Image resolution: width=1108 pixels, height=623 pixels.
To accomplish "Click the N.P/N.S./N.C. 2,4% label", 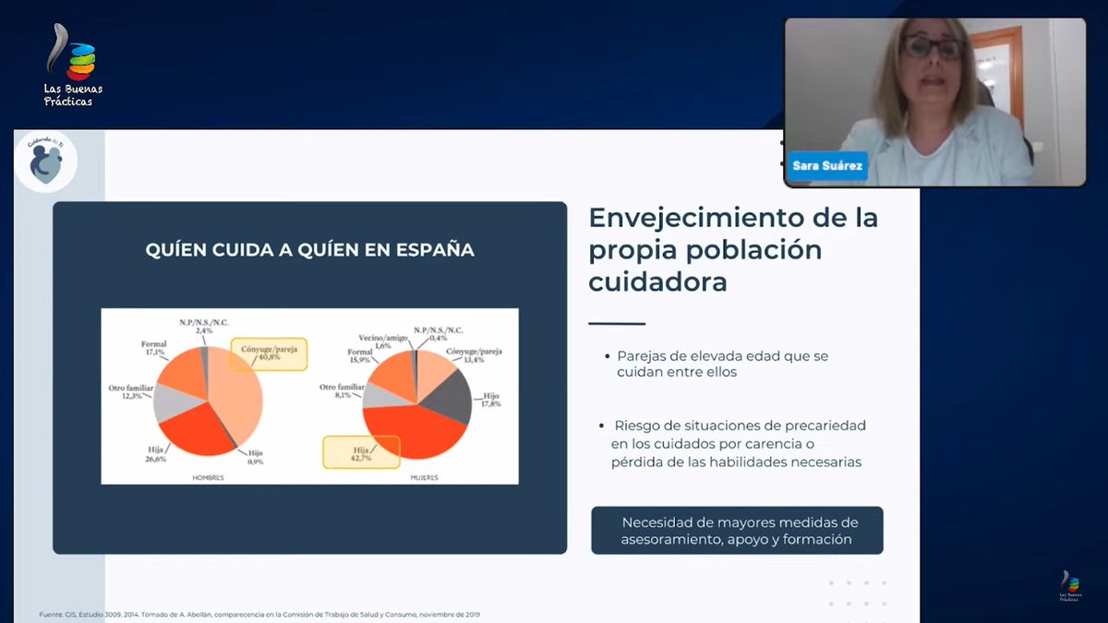I will pos(204,325).
